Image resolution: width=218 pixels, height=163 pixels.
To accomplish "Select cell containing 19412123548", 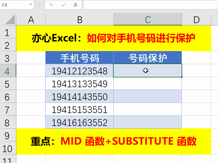I will [x=79, y=71].
